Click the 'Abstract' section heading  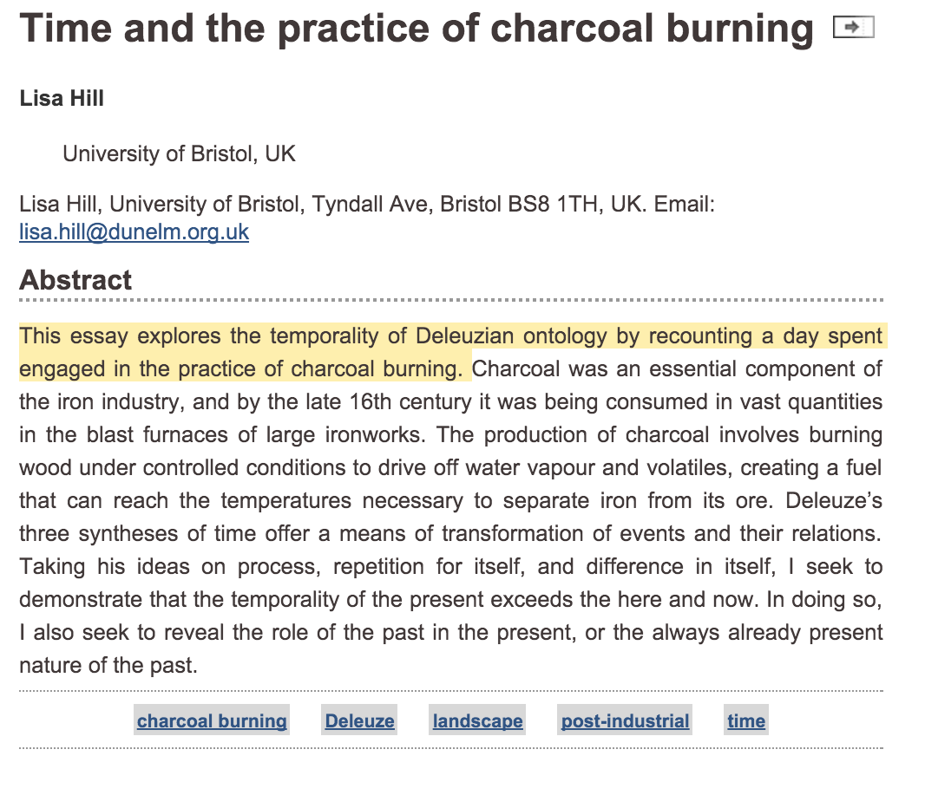tap(75, 280)
